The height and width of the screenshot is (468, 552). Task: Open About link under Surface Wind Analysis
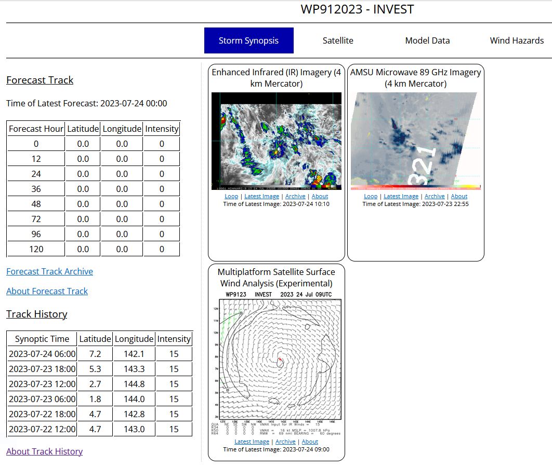click(310, 442)
